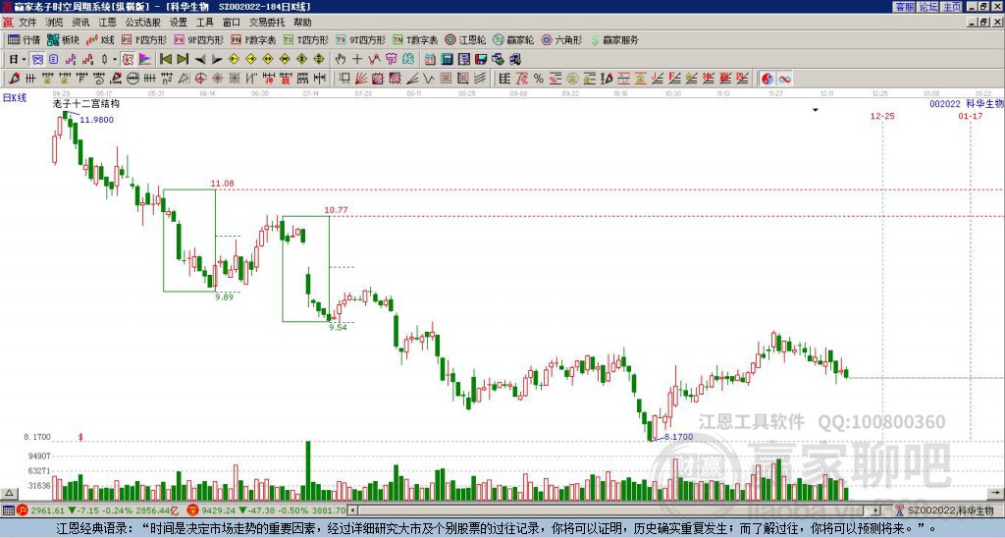The height and width of the screenshot is (538, 1005).
Task: Open the calendar icon in toolbar
Action: click(430, 59)
